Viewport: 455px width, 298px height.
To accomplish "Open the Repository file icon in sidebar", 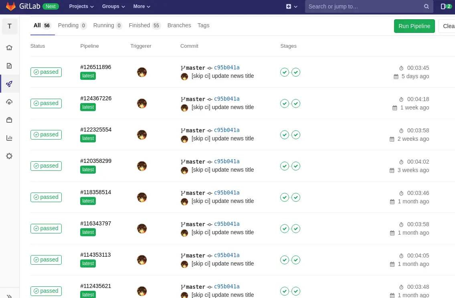I will click(9, 66).
